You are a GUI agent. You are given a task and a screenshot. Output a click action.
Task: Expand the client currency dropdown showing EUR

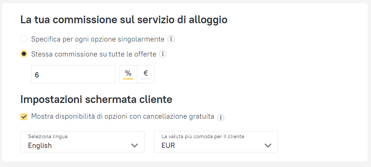(216, 142)
